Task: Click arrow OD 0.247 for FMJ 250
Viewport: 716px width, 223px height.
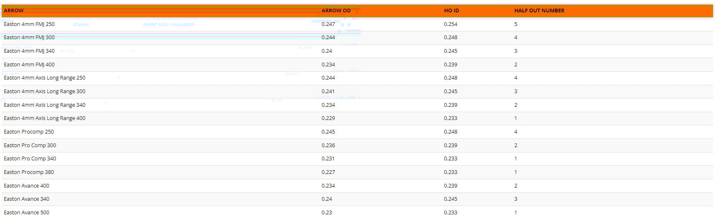Action: point(328,24)
